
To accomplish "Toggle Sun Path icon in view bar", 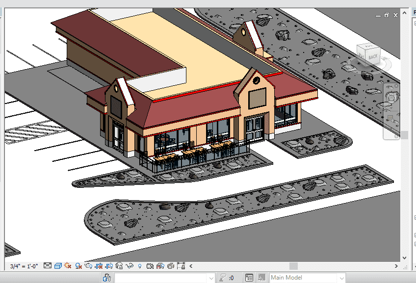I will pos(68,266).
